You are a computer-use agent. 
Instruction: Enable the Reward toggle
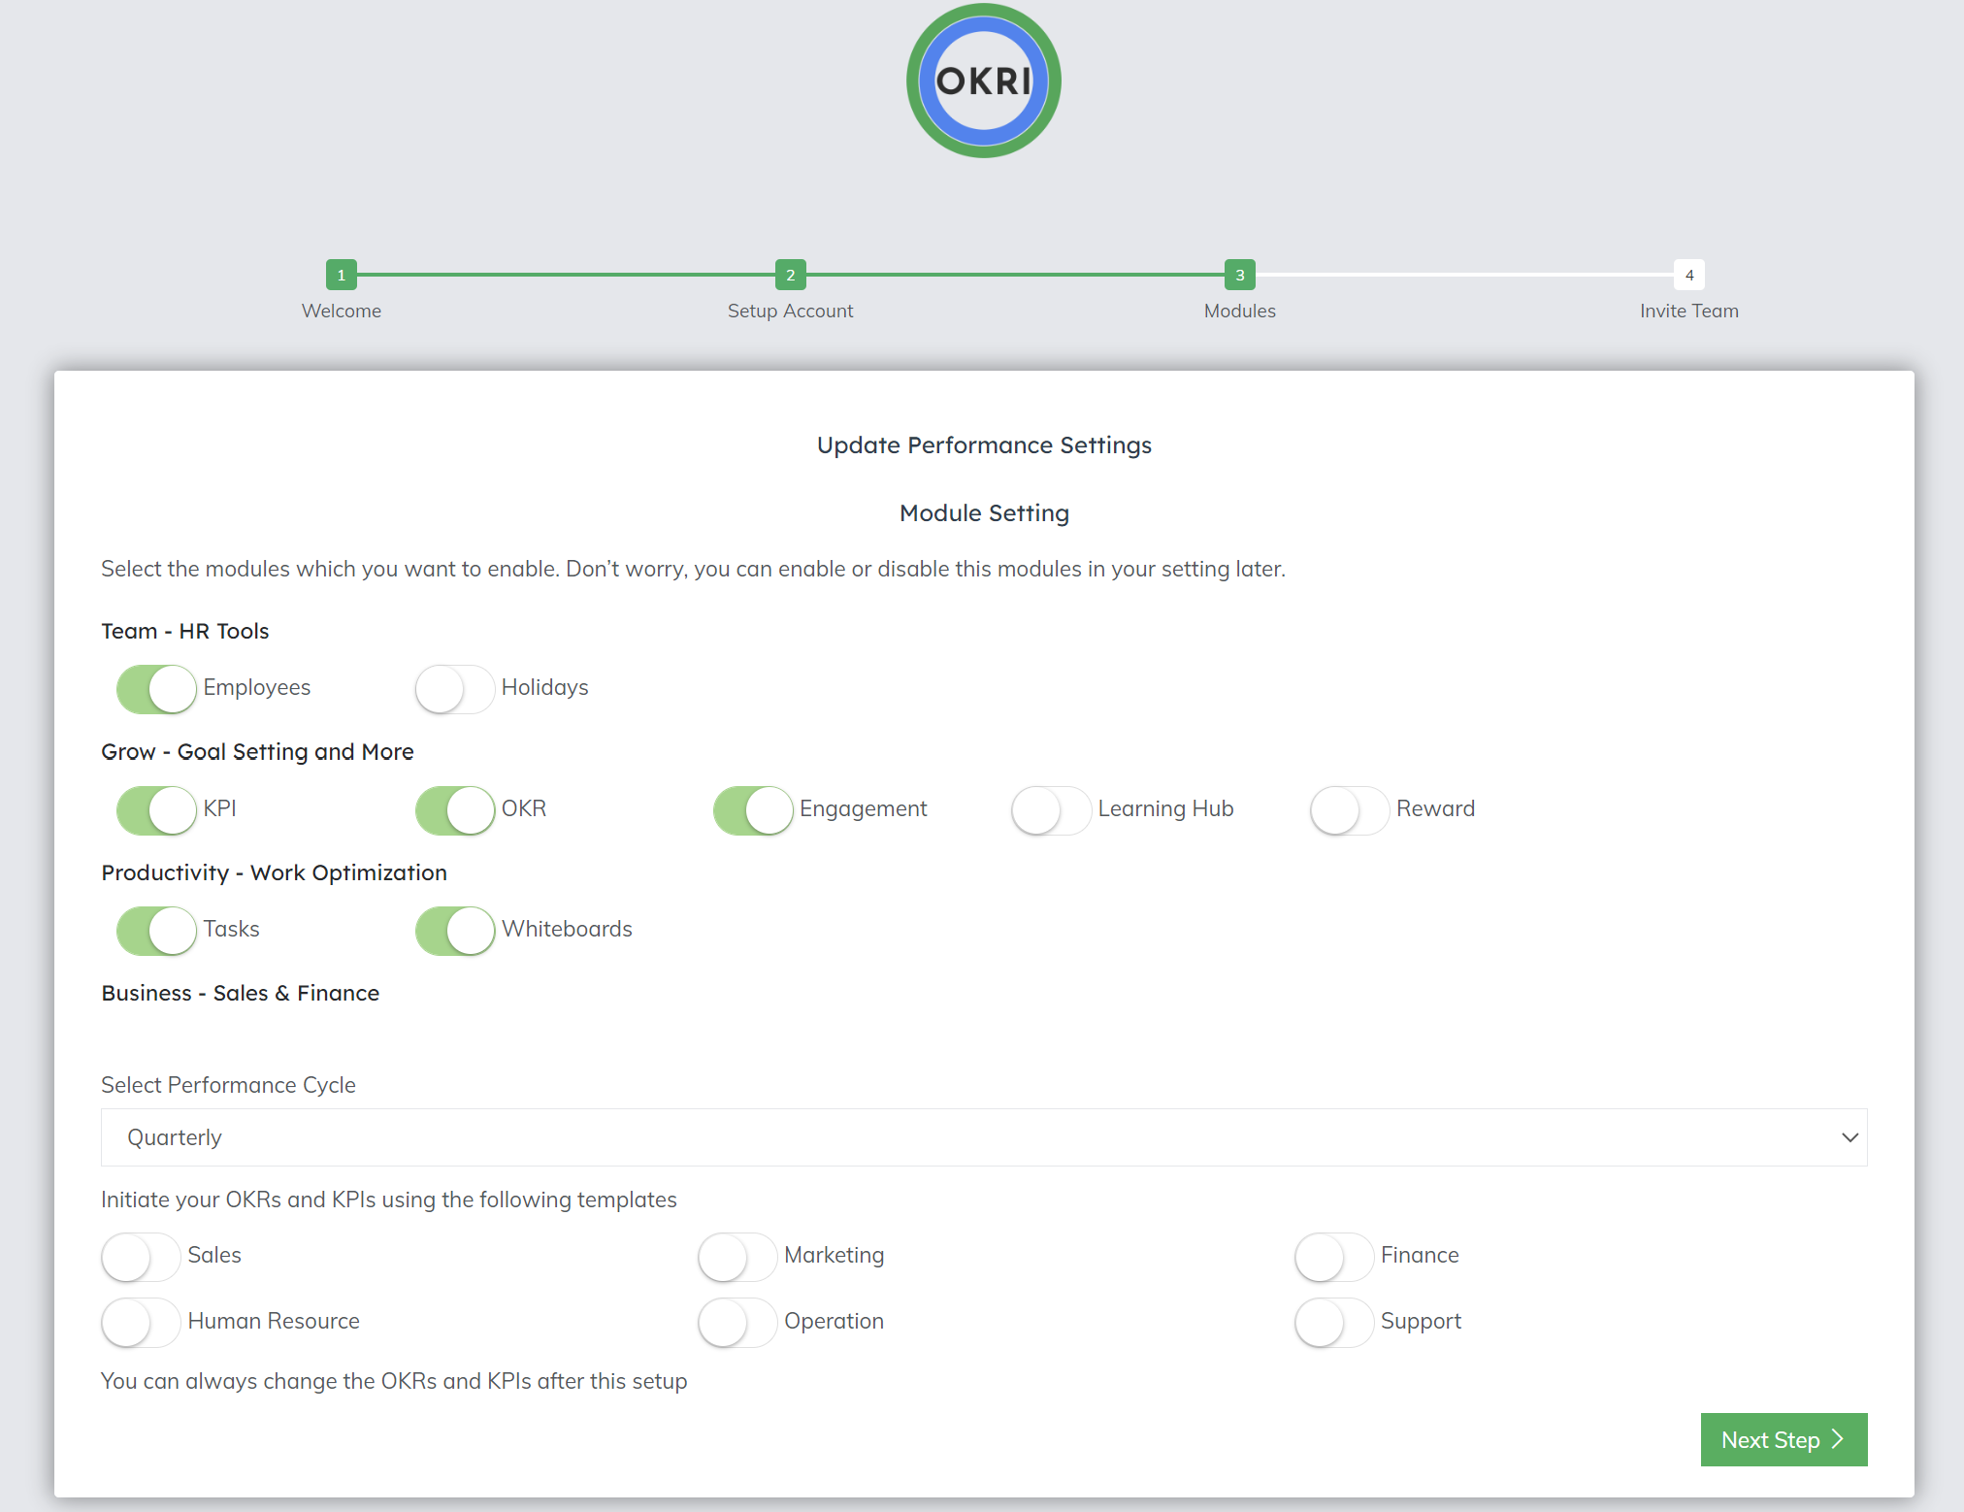pos(1350,810)
